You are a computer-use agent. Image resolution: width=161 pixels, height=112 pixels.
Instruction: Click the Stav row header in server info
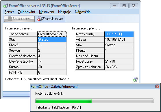click(23, 40)
